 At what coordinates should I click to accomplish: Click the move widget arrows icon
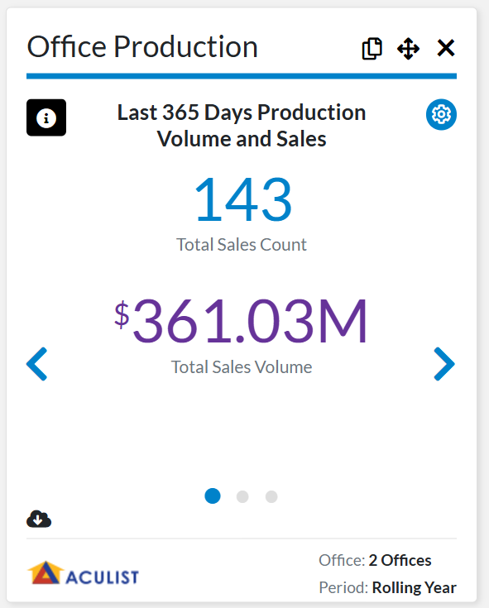[409, 49]
